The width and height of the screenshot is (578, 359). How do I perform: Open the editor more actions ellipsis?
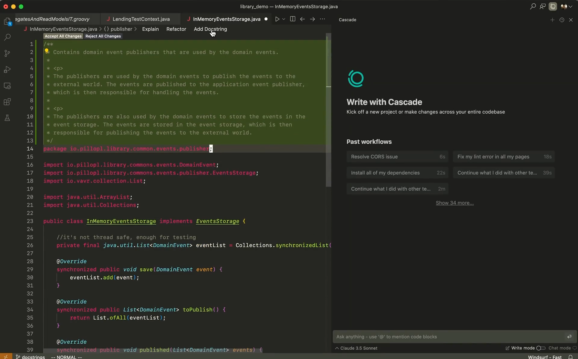(x=322, y=19)
